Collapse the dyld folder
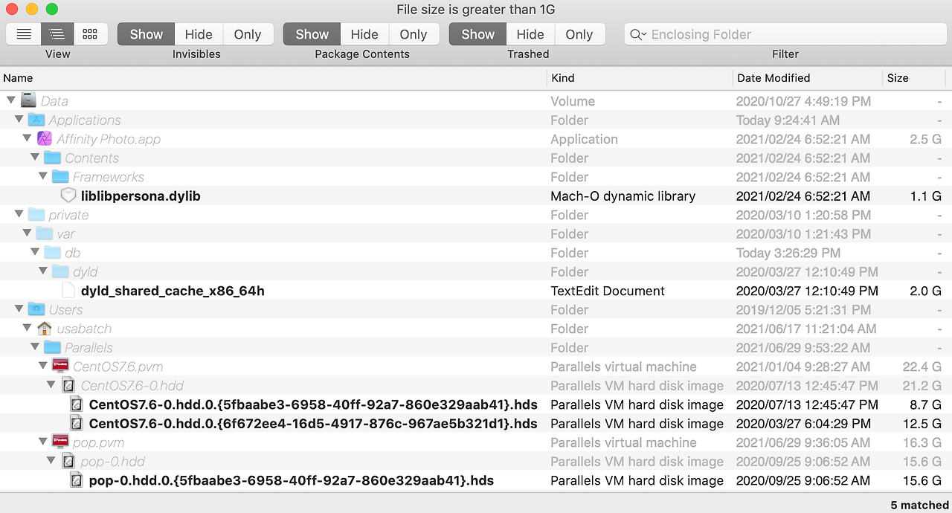The image size is (952, 513). 43,271
